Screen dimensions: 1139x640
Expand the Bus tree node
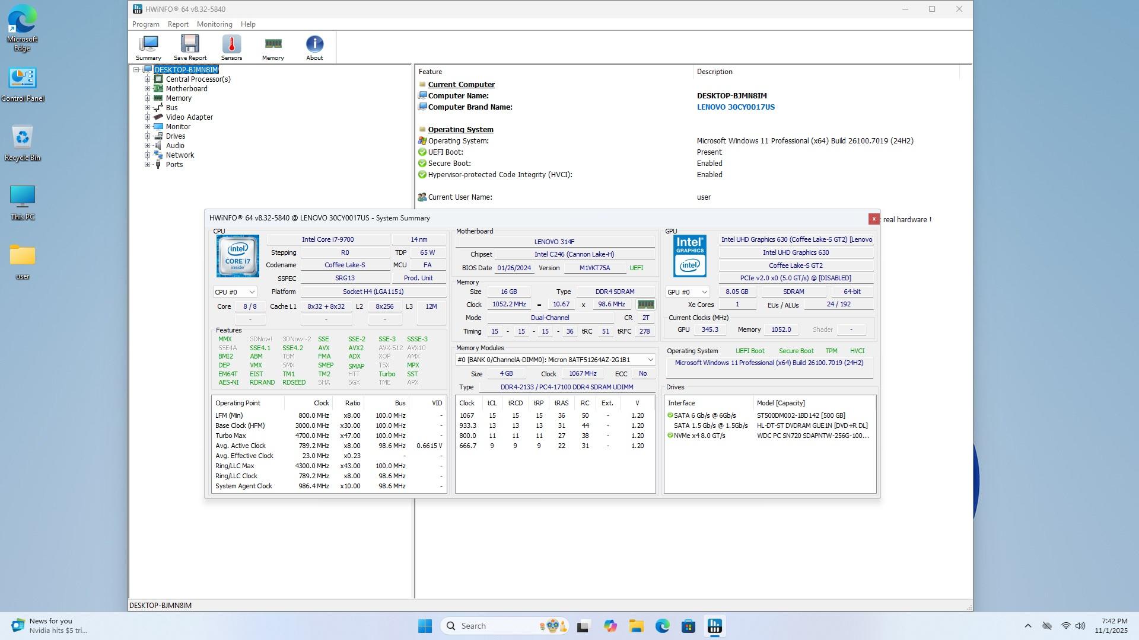(148, 108)
